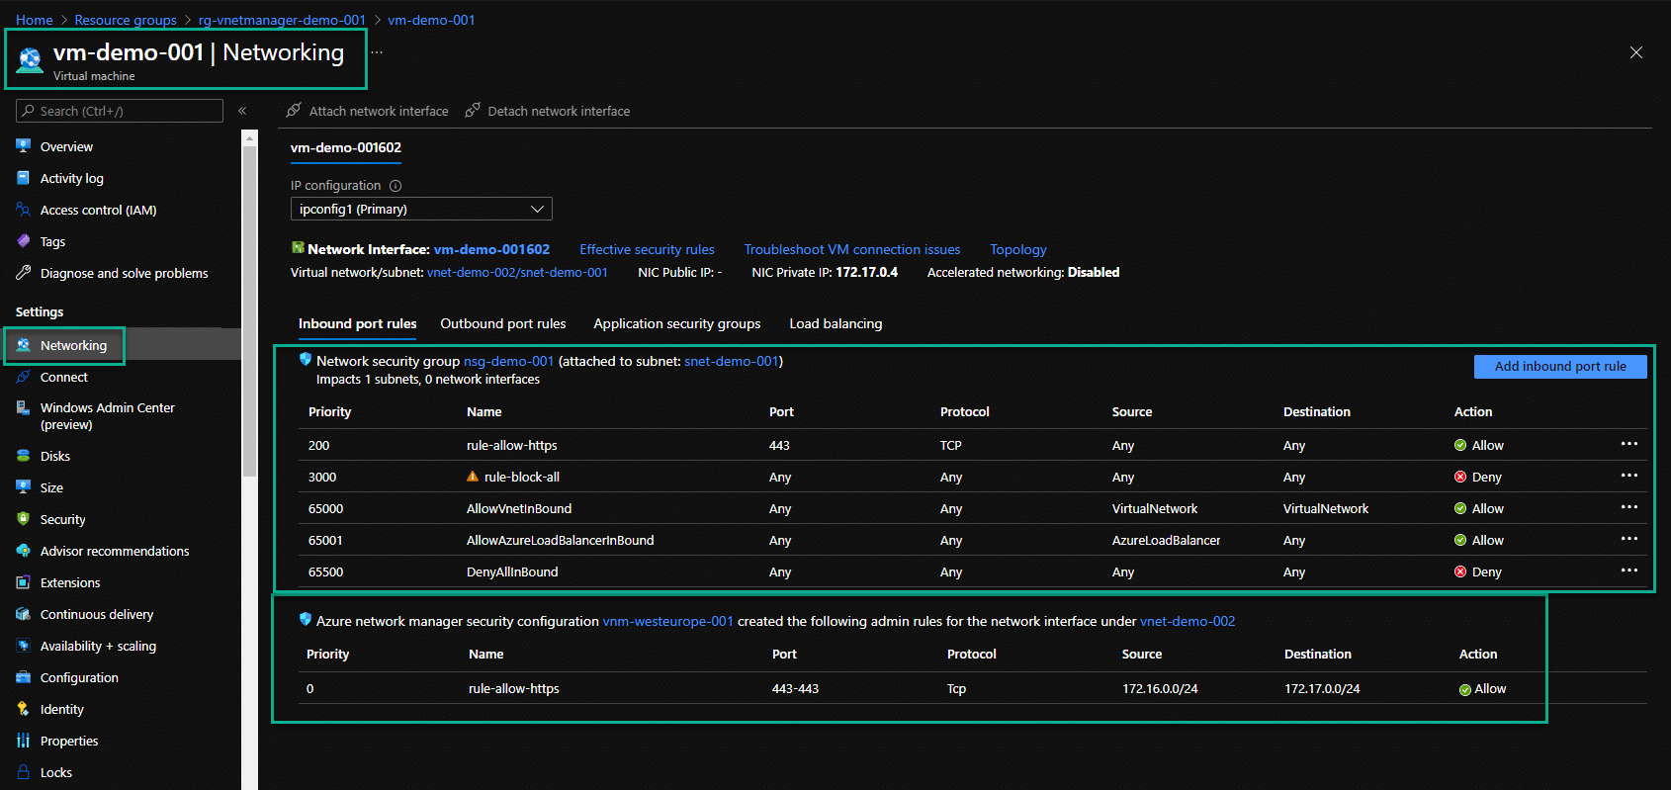Open Topology link

[1018, 249]
